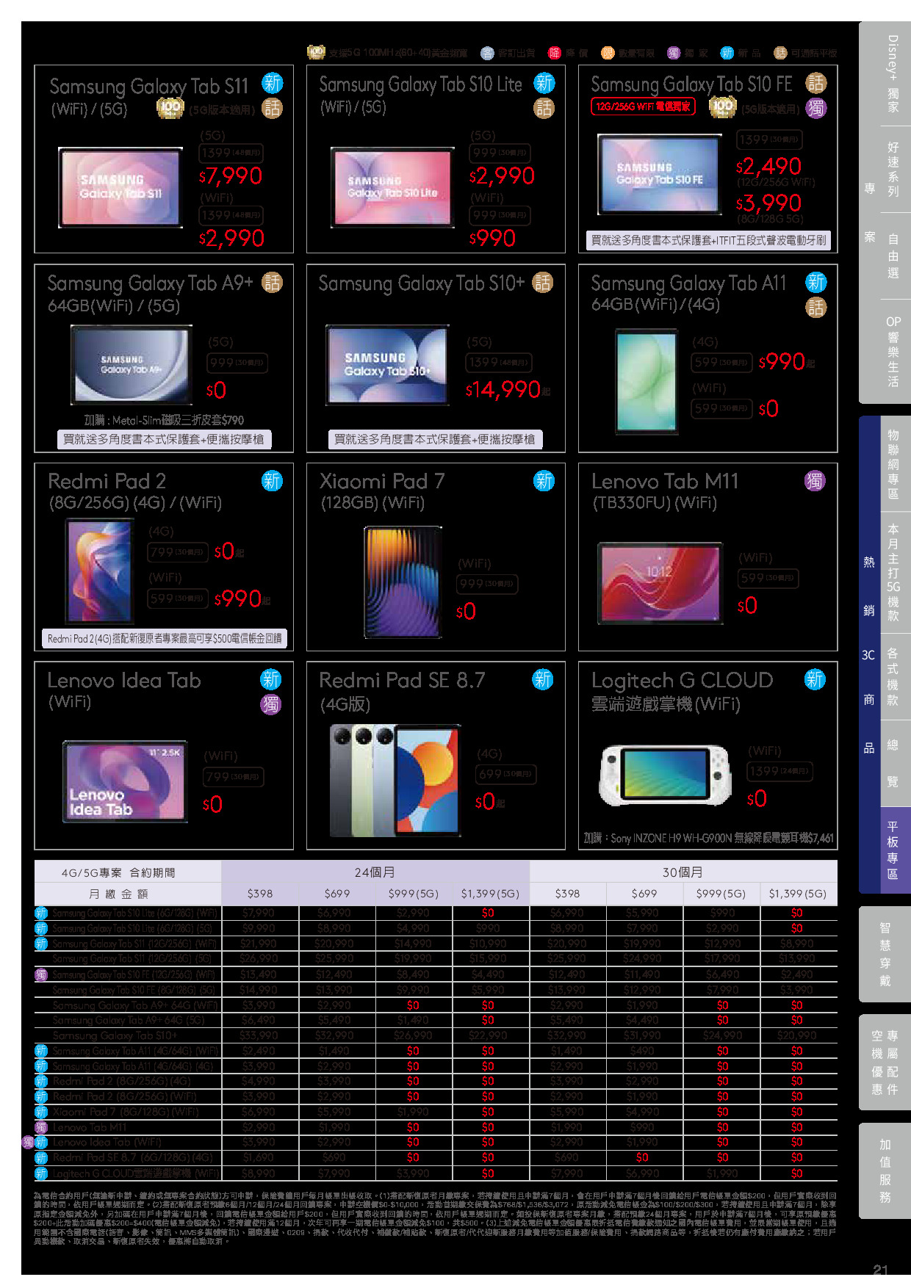Image resolution: width=911 pixels, height=1288 pixels.
Task: Click the 新 badge on Logitech G CLOUD
Action: click(x=815, y=679)
